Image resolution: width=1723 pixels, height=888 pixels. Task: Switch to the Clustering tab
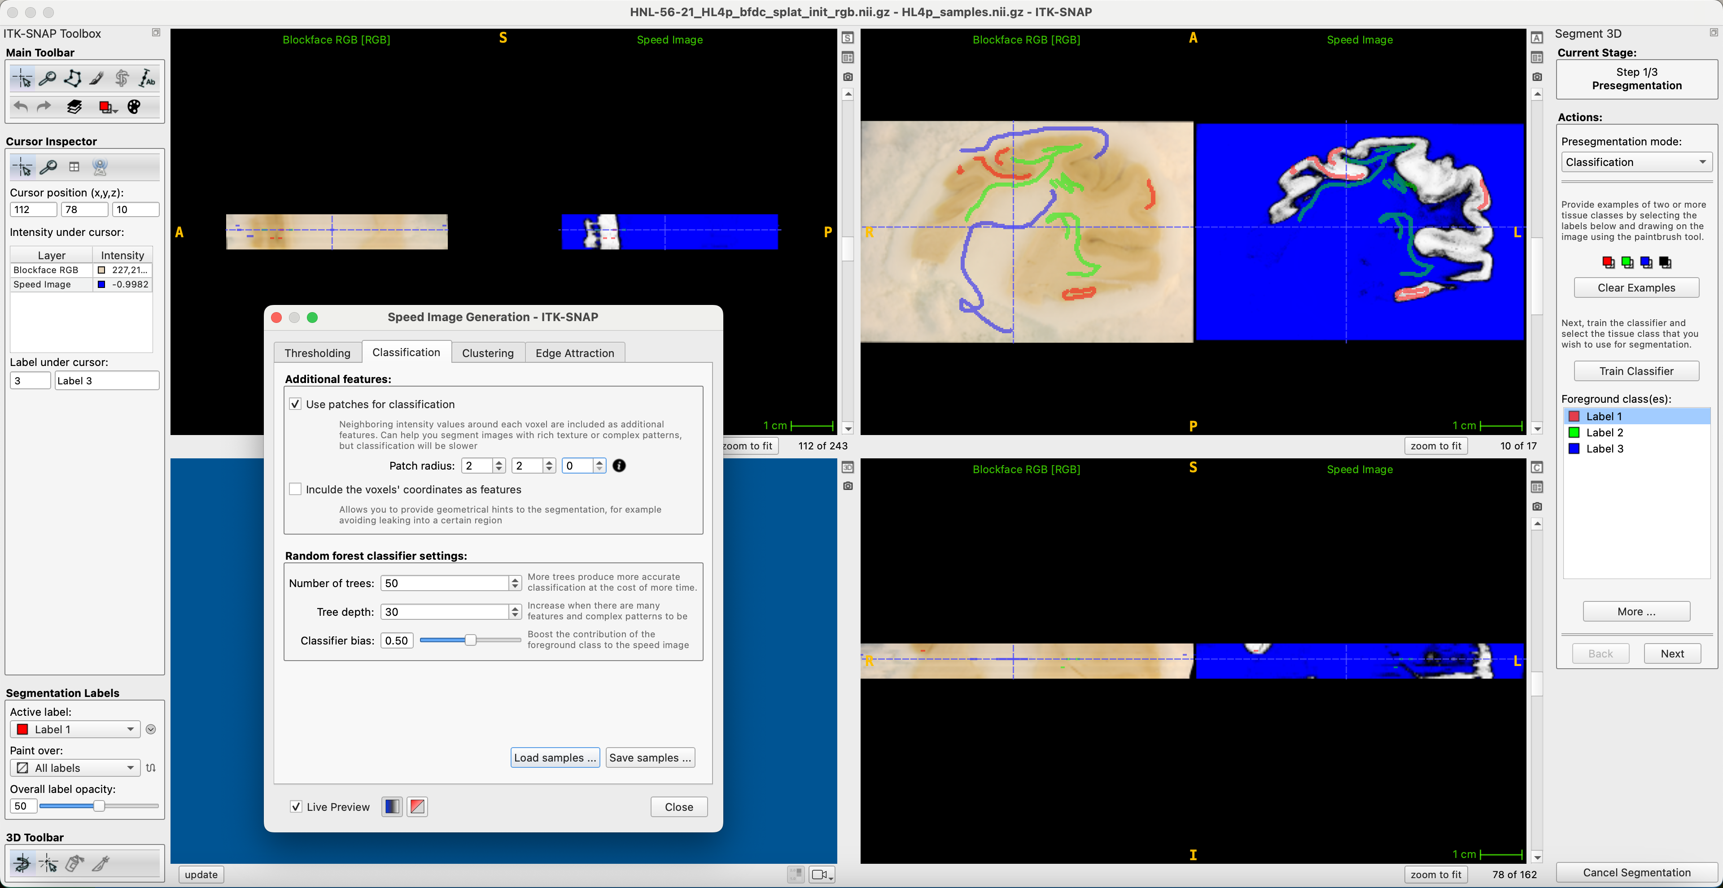[x=488, y=353]
